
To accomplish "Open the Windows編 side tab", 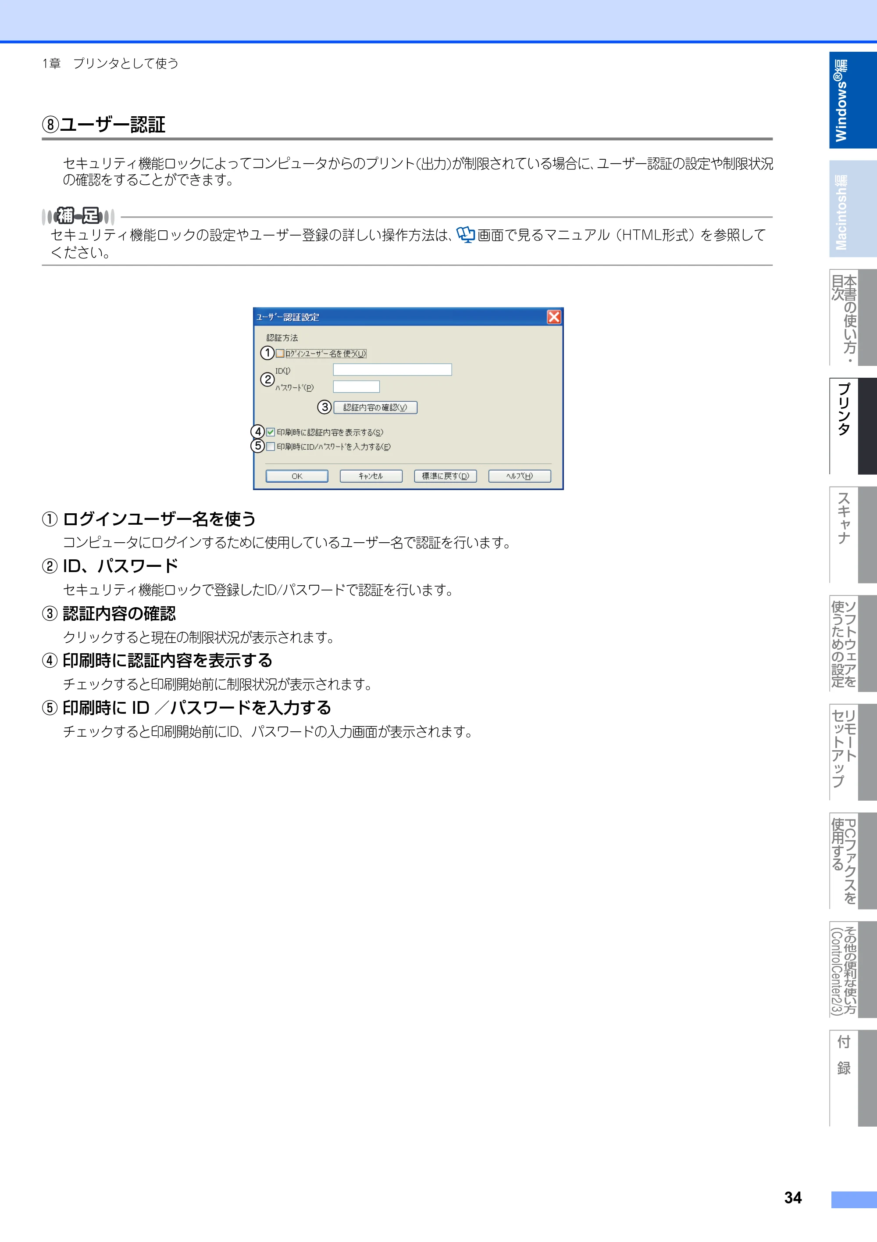I will tap(853, 100).
